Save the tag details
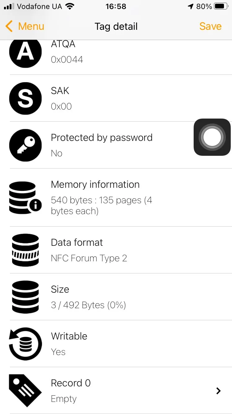This screenshot has height=414, width=232. 210,26
